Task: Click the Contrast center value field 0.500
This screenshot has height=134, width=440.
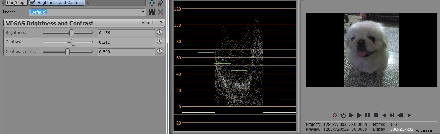Action: (x=126, y=52)
